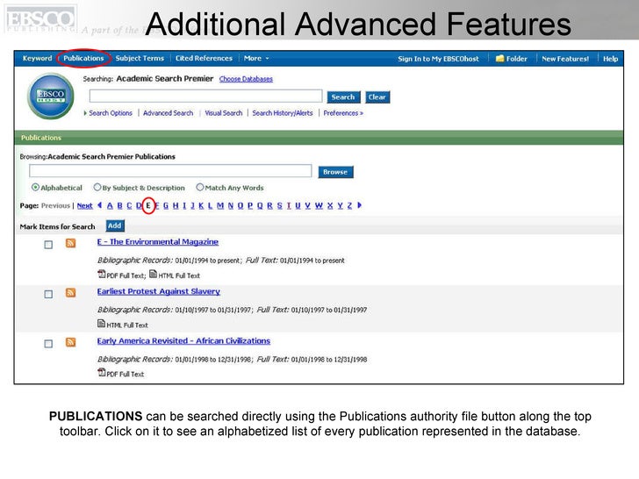Click the Add button
Viewport: 639px width, 479px height.
tap(114, 225)
